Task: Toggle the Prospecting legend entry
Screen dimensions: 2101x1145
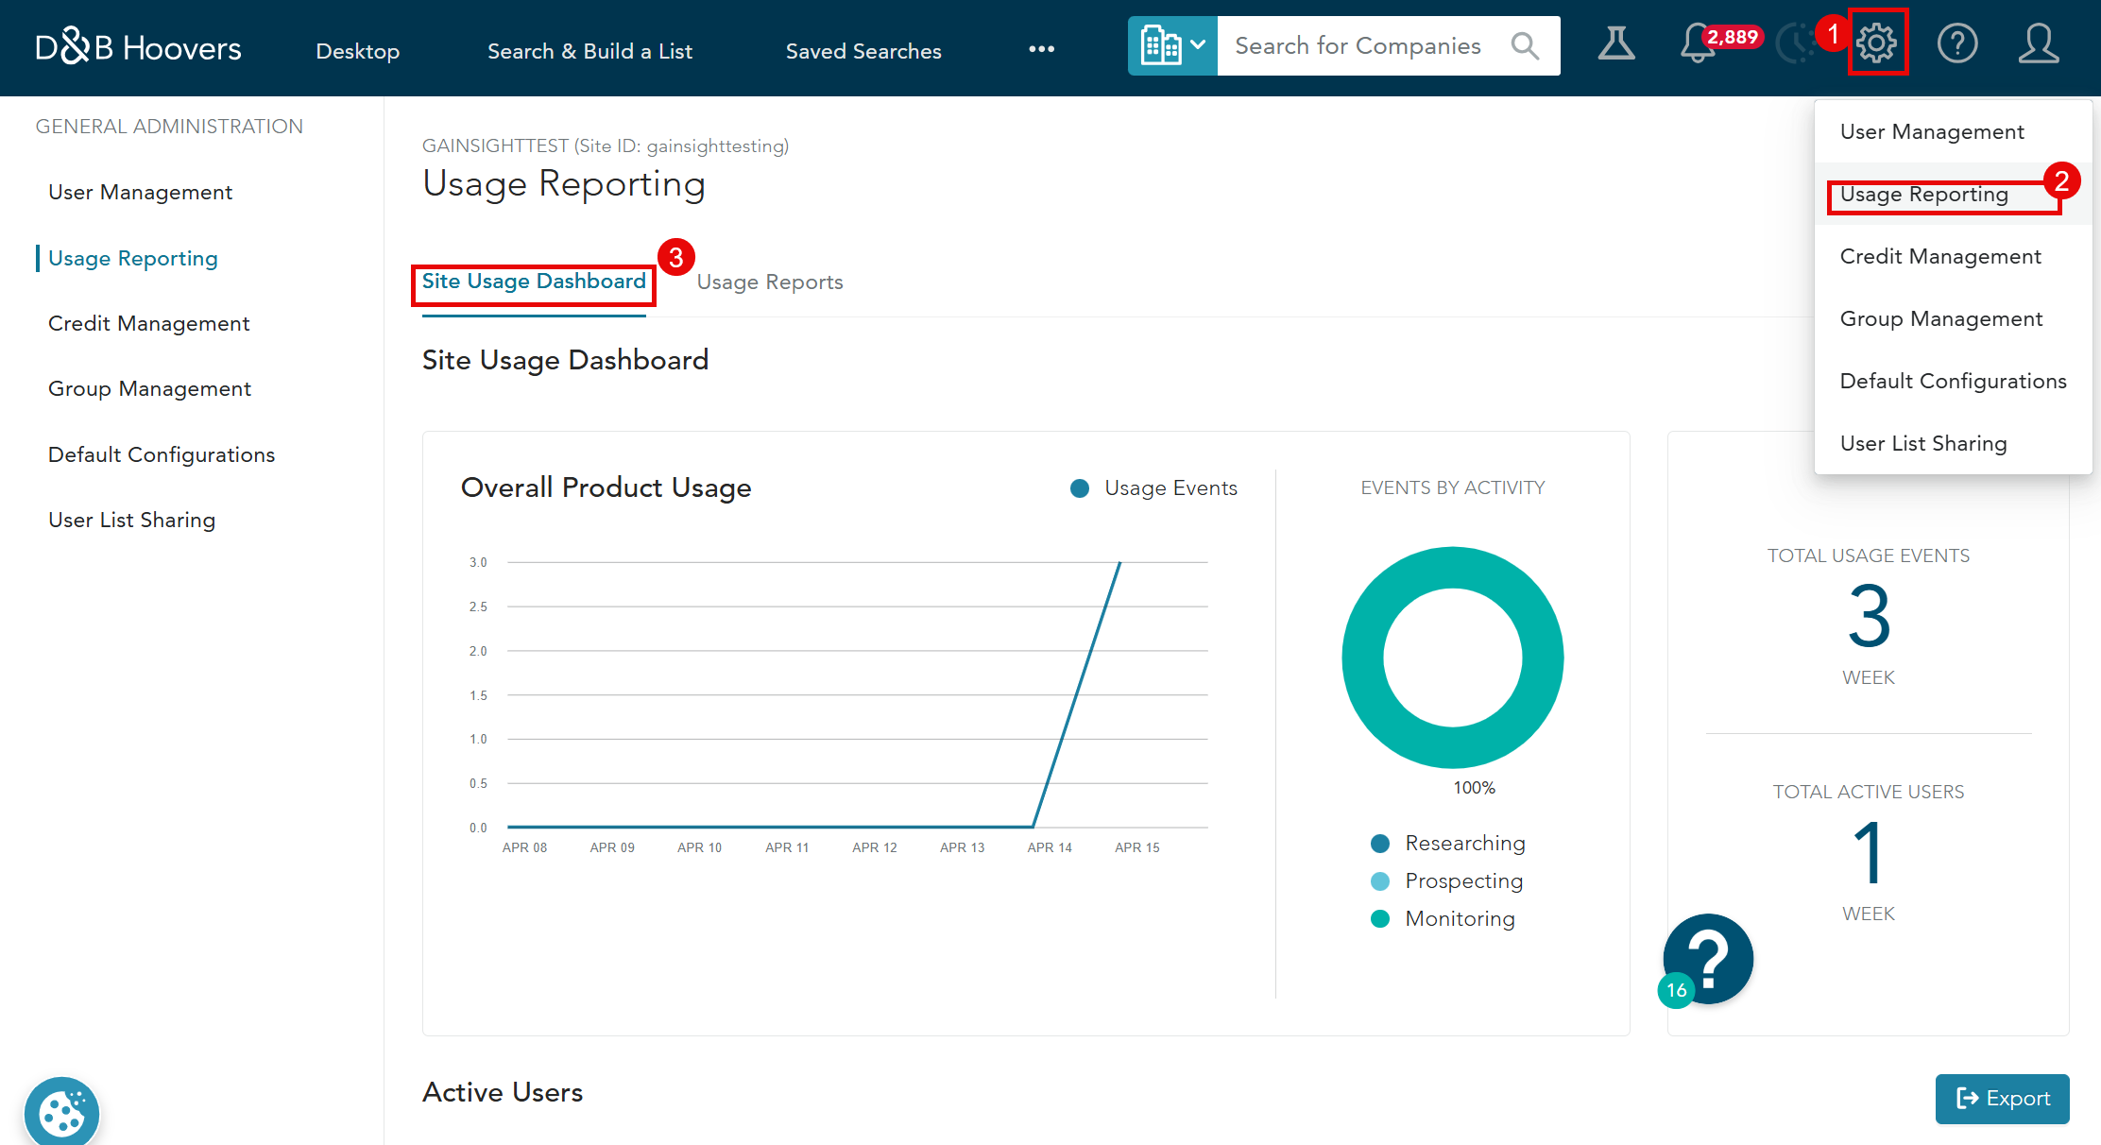Action: 1447,880
